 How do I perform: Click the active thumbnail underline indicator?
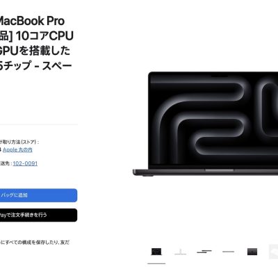[156, 263]
